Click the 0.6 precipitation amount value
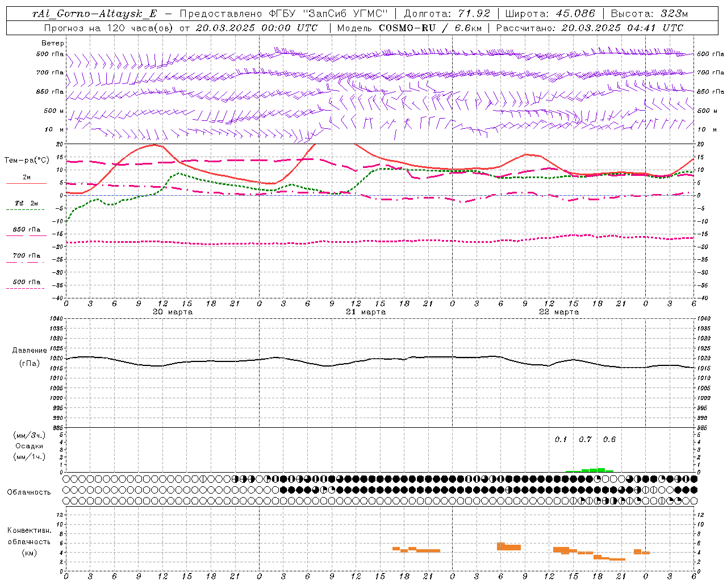The height and width of the screenshot is (581, 727). pos(609,440)
